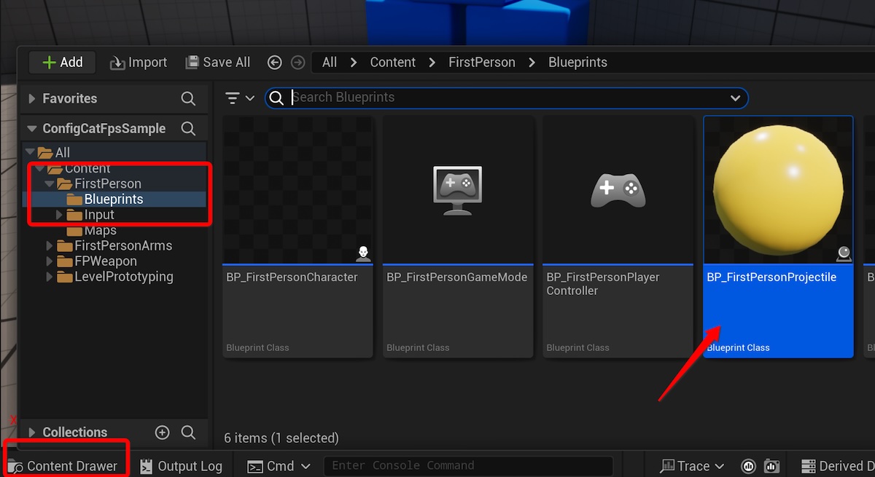Screen dimensions: 875x477
Task: Click the ConfigCatFpsSample search icon
Action: pos(188,129)
